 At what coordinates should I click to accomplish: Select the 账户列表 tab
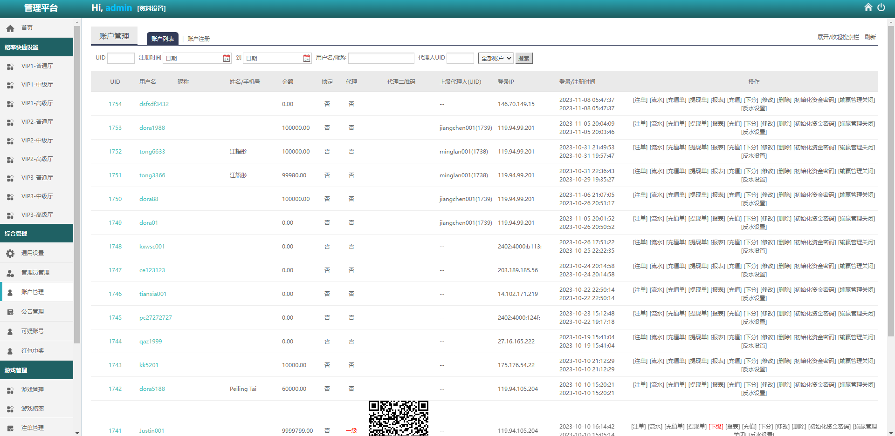pyautogui.click(x=162, y=39)
